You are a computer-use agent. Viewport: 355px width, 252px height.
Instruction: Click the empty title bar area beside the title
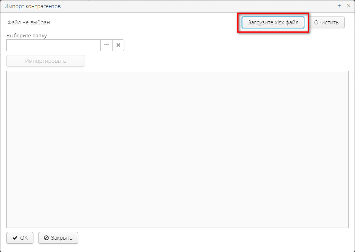point(197,6)
